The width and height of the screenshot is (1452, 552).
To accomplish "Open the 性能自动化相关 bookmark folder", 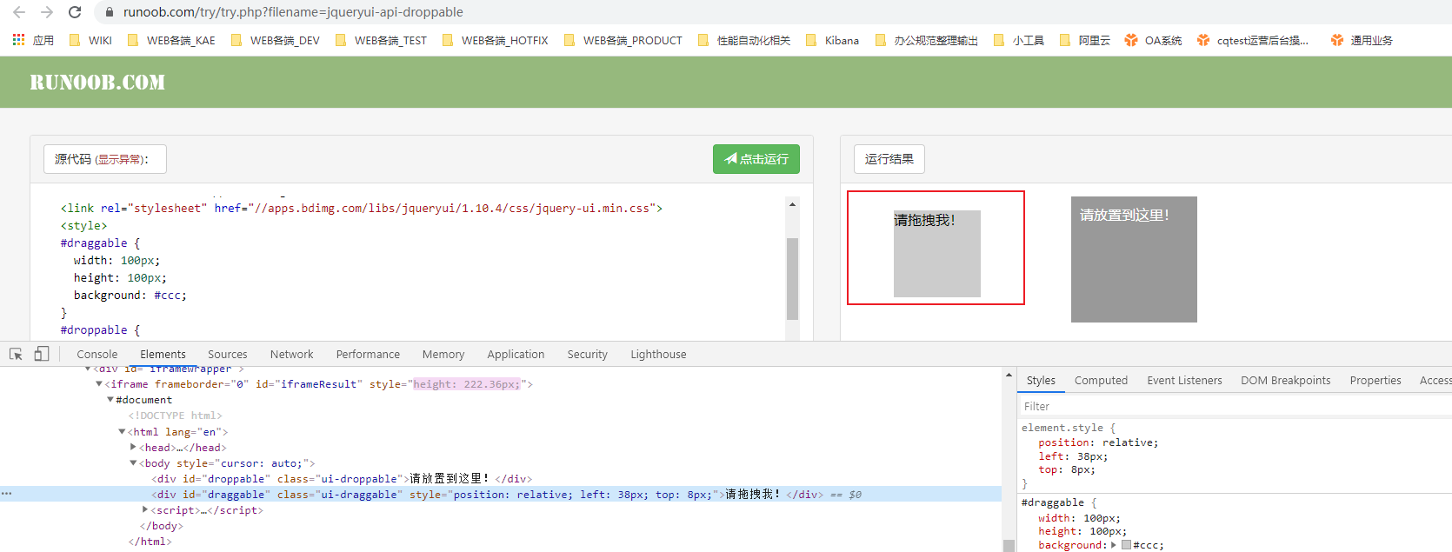I will (x=744, y=40).
